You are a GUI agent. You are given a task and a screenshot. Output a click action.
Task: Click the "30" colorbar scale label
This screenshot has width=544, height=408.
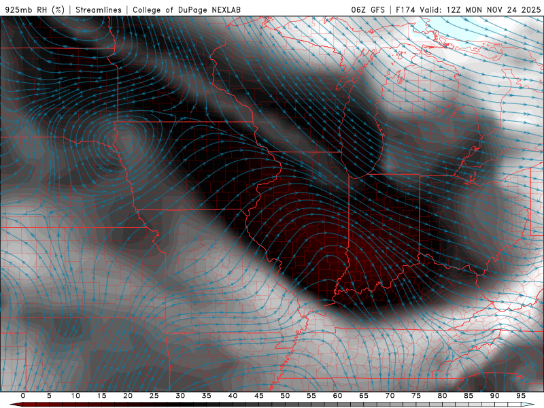point(180,396)
